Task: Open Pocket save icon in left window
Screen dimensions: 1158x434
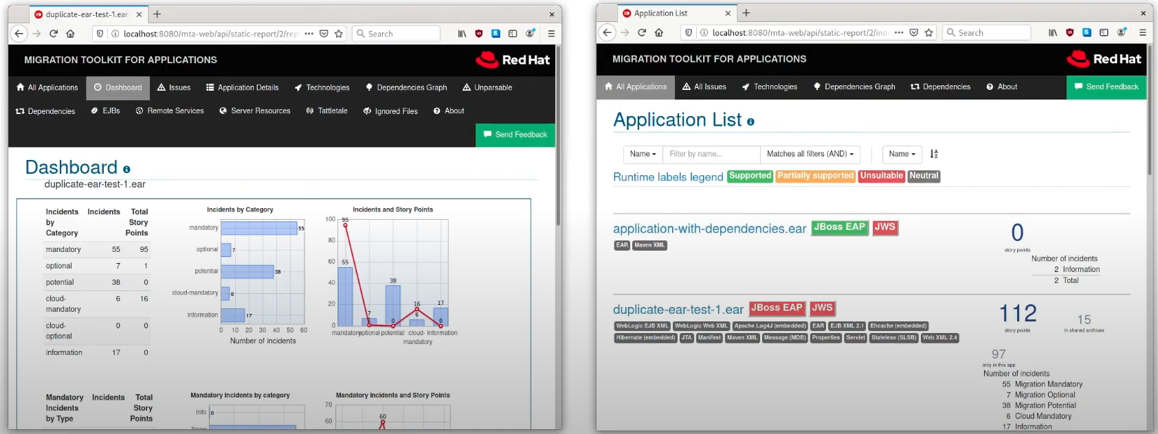Action: coord(324,33)
